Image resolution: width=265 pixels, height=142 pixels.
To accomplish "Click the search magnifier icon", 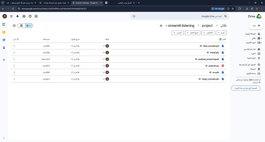I will [226, 16].
